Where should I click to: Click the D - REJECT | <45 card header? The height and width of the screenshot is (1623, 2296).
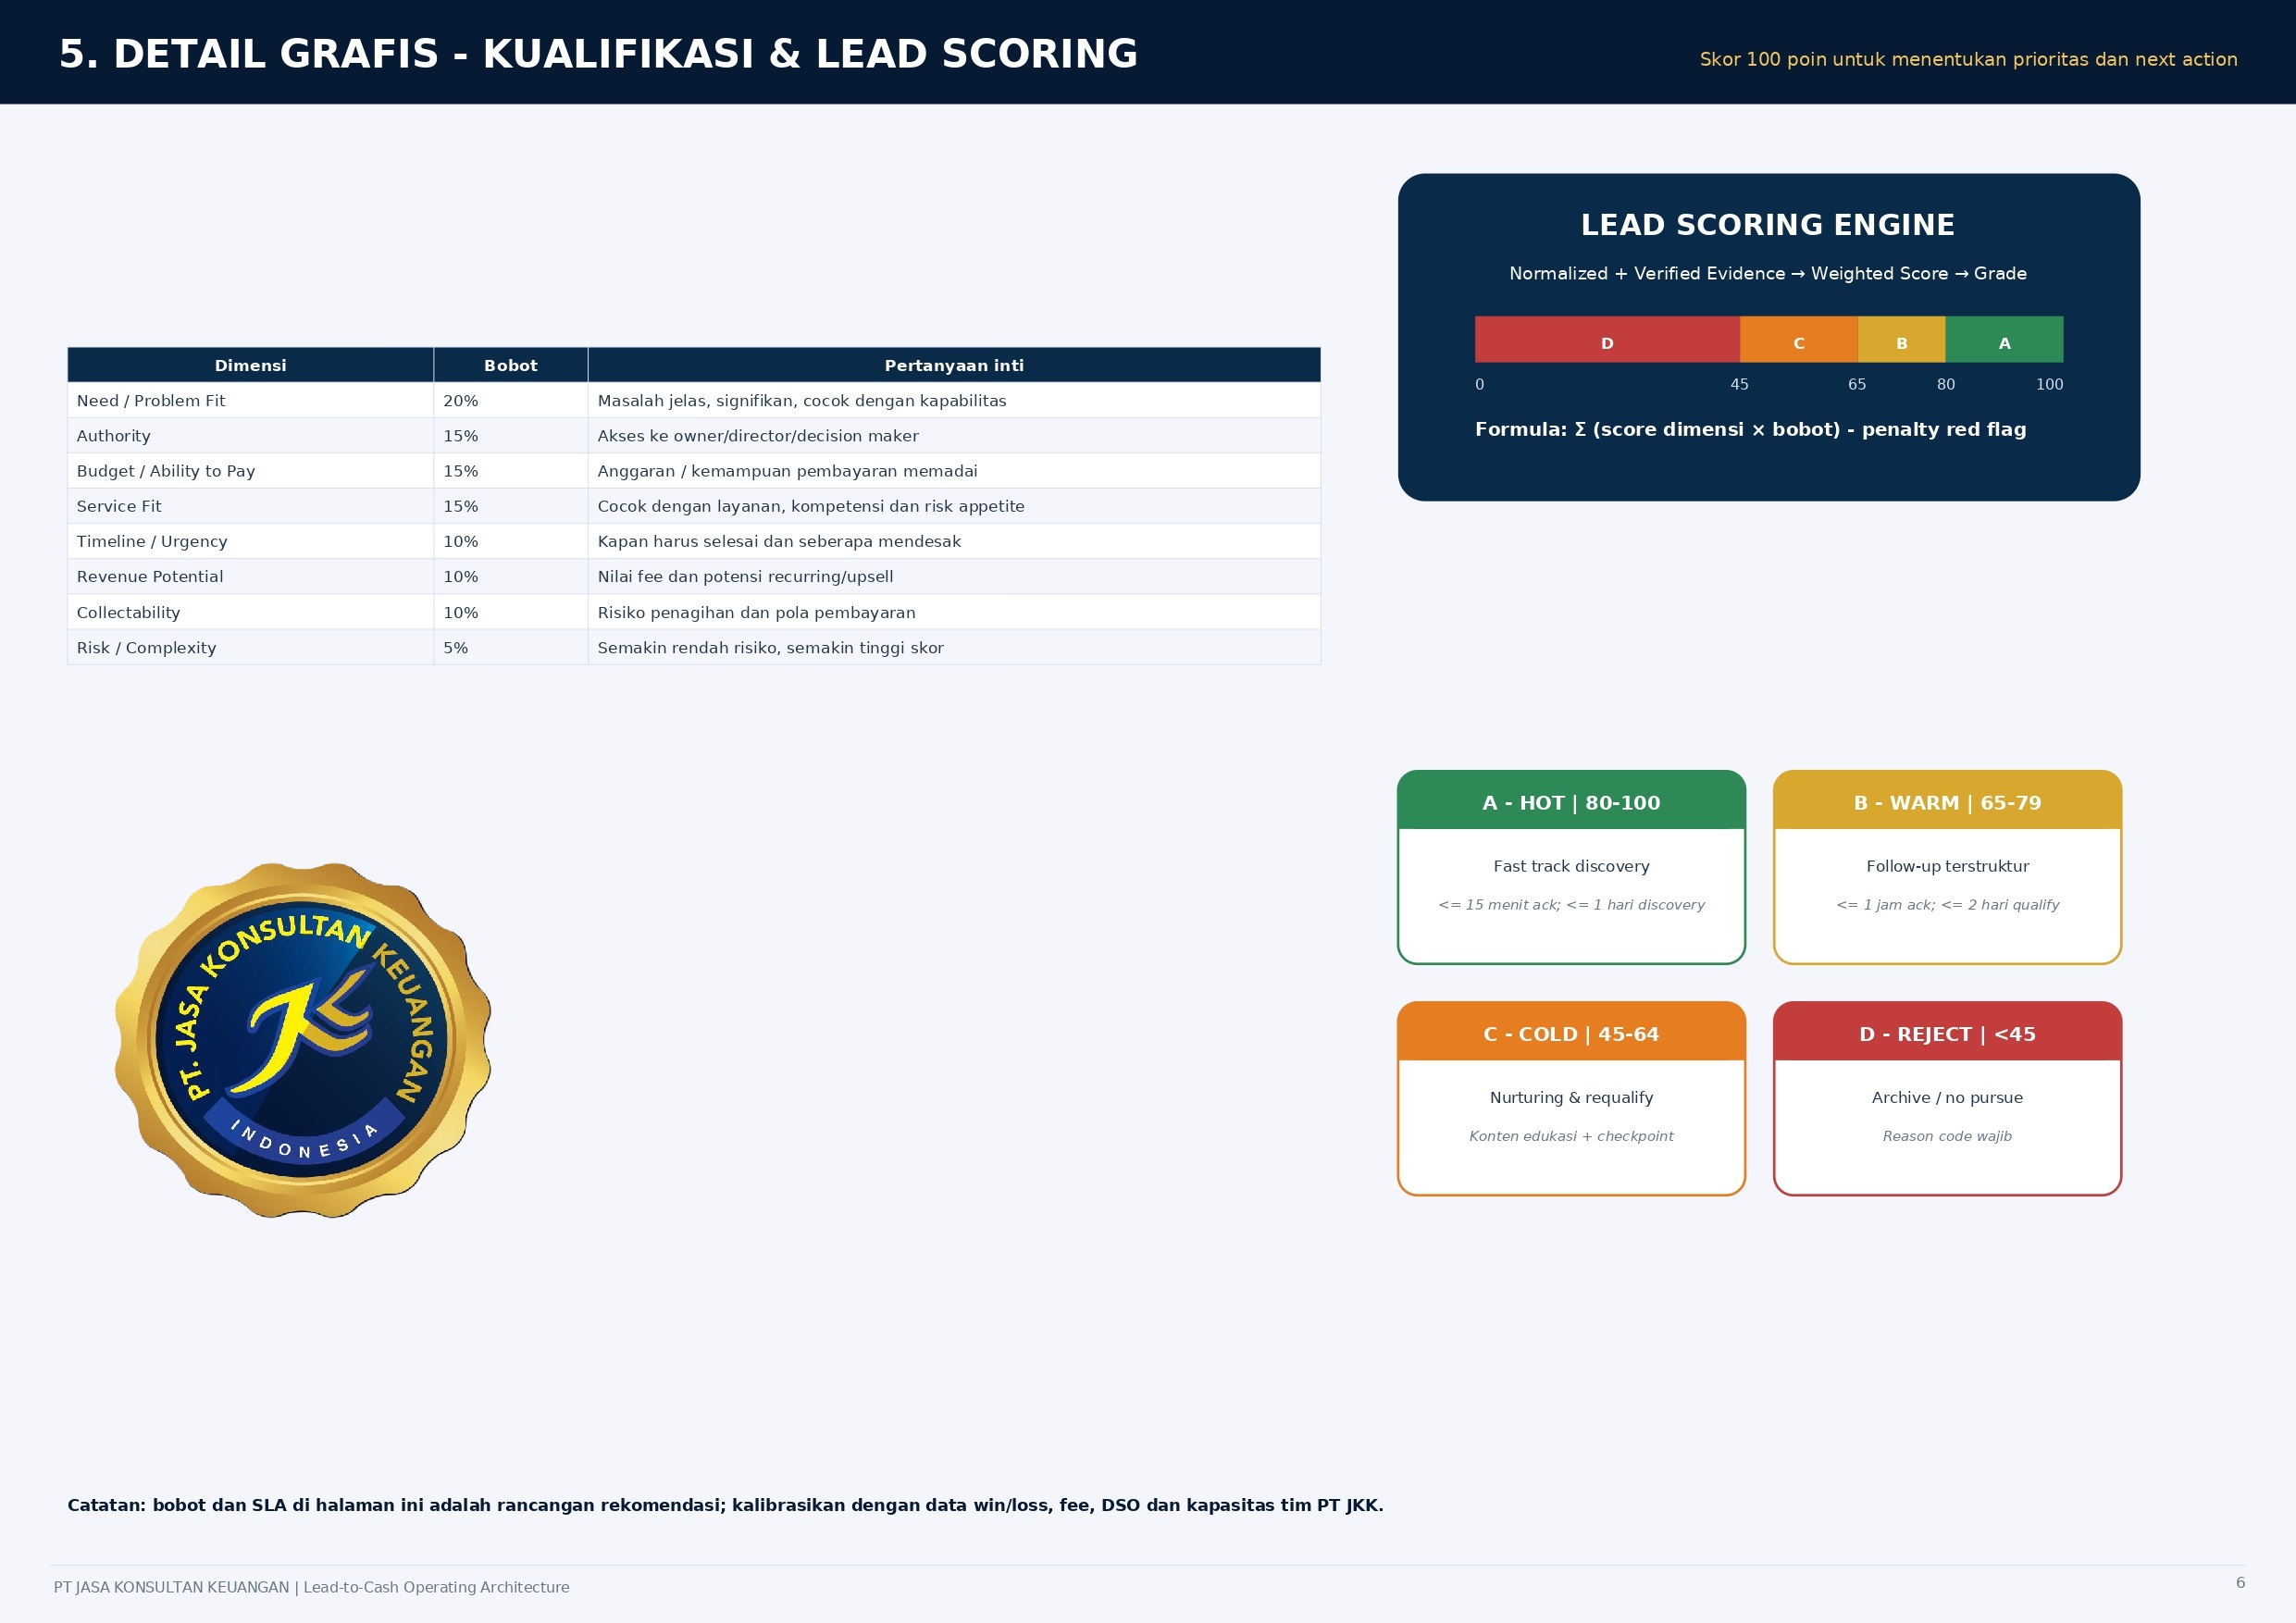point(1947,1031)
